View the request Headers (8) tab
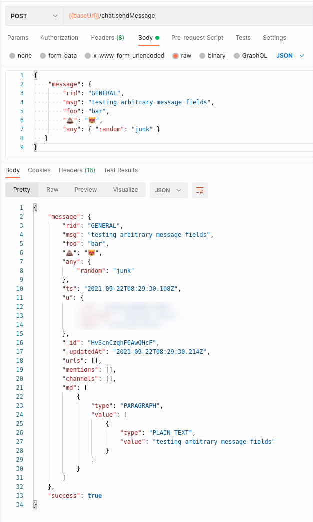The image size is (313, 522). [x=107, y=38]
